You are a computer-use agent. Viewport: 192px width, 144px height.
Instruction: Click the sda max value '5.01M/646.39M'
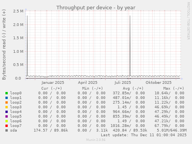pos(172,130)
